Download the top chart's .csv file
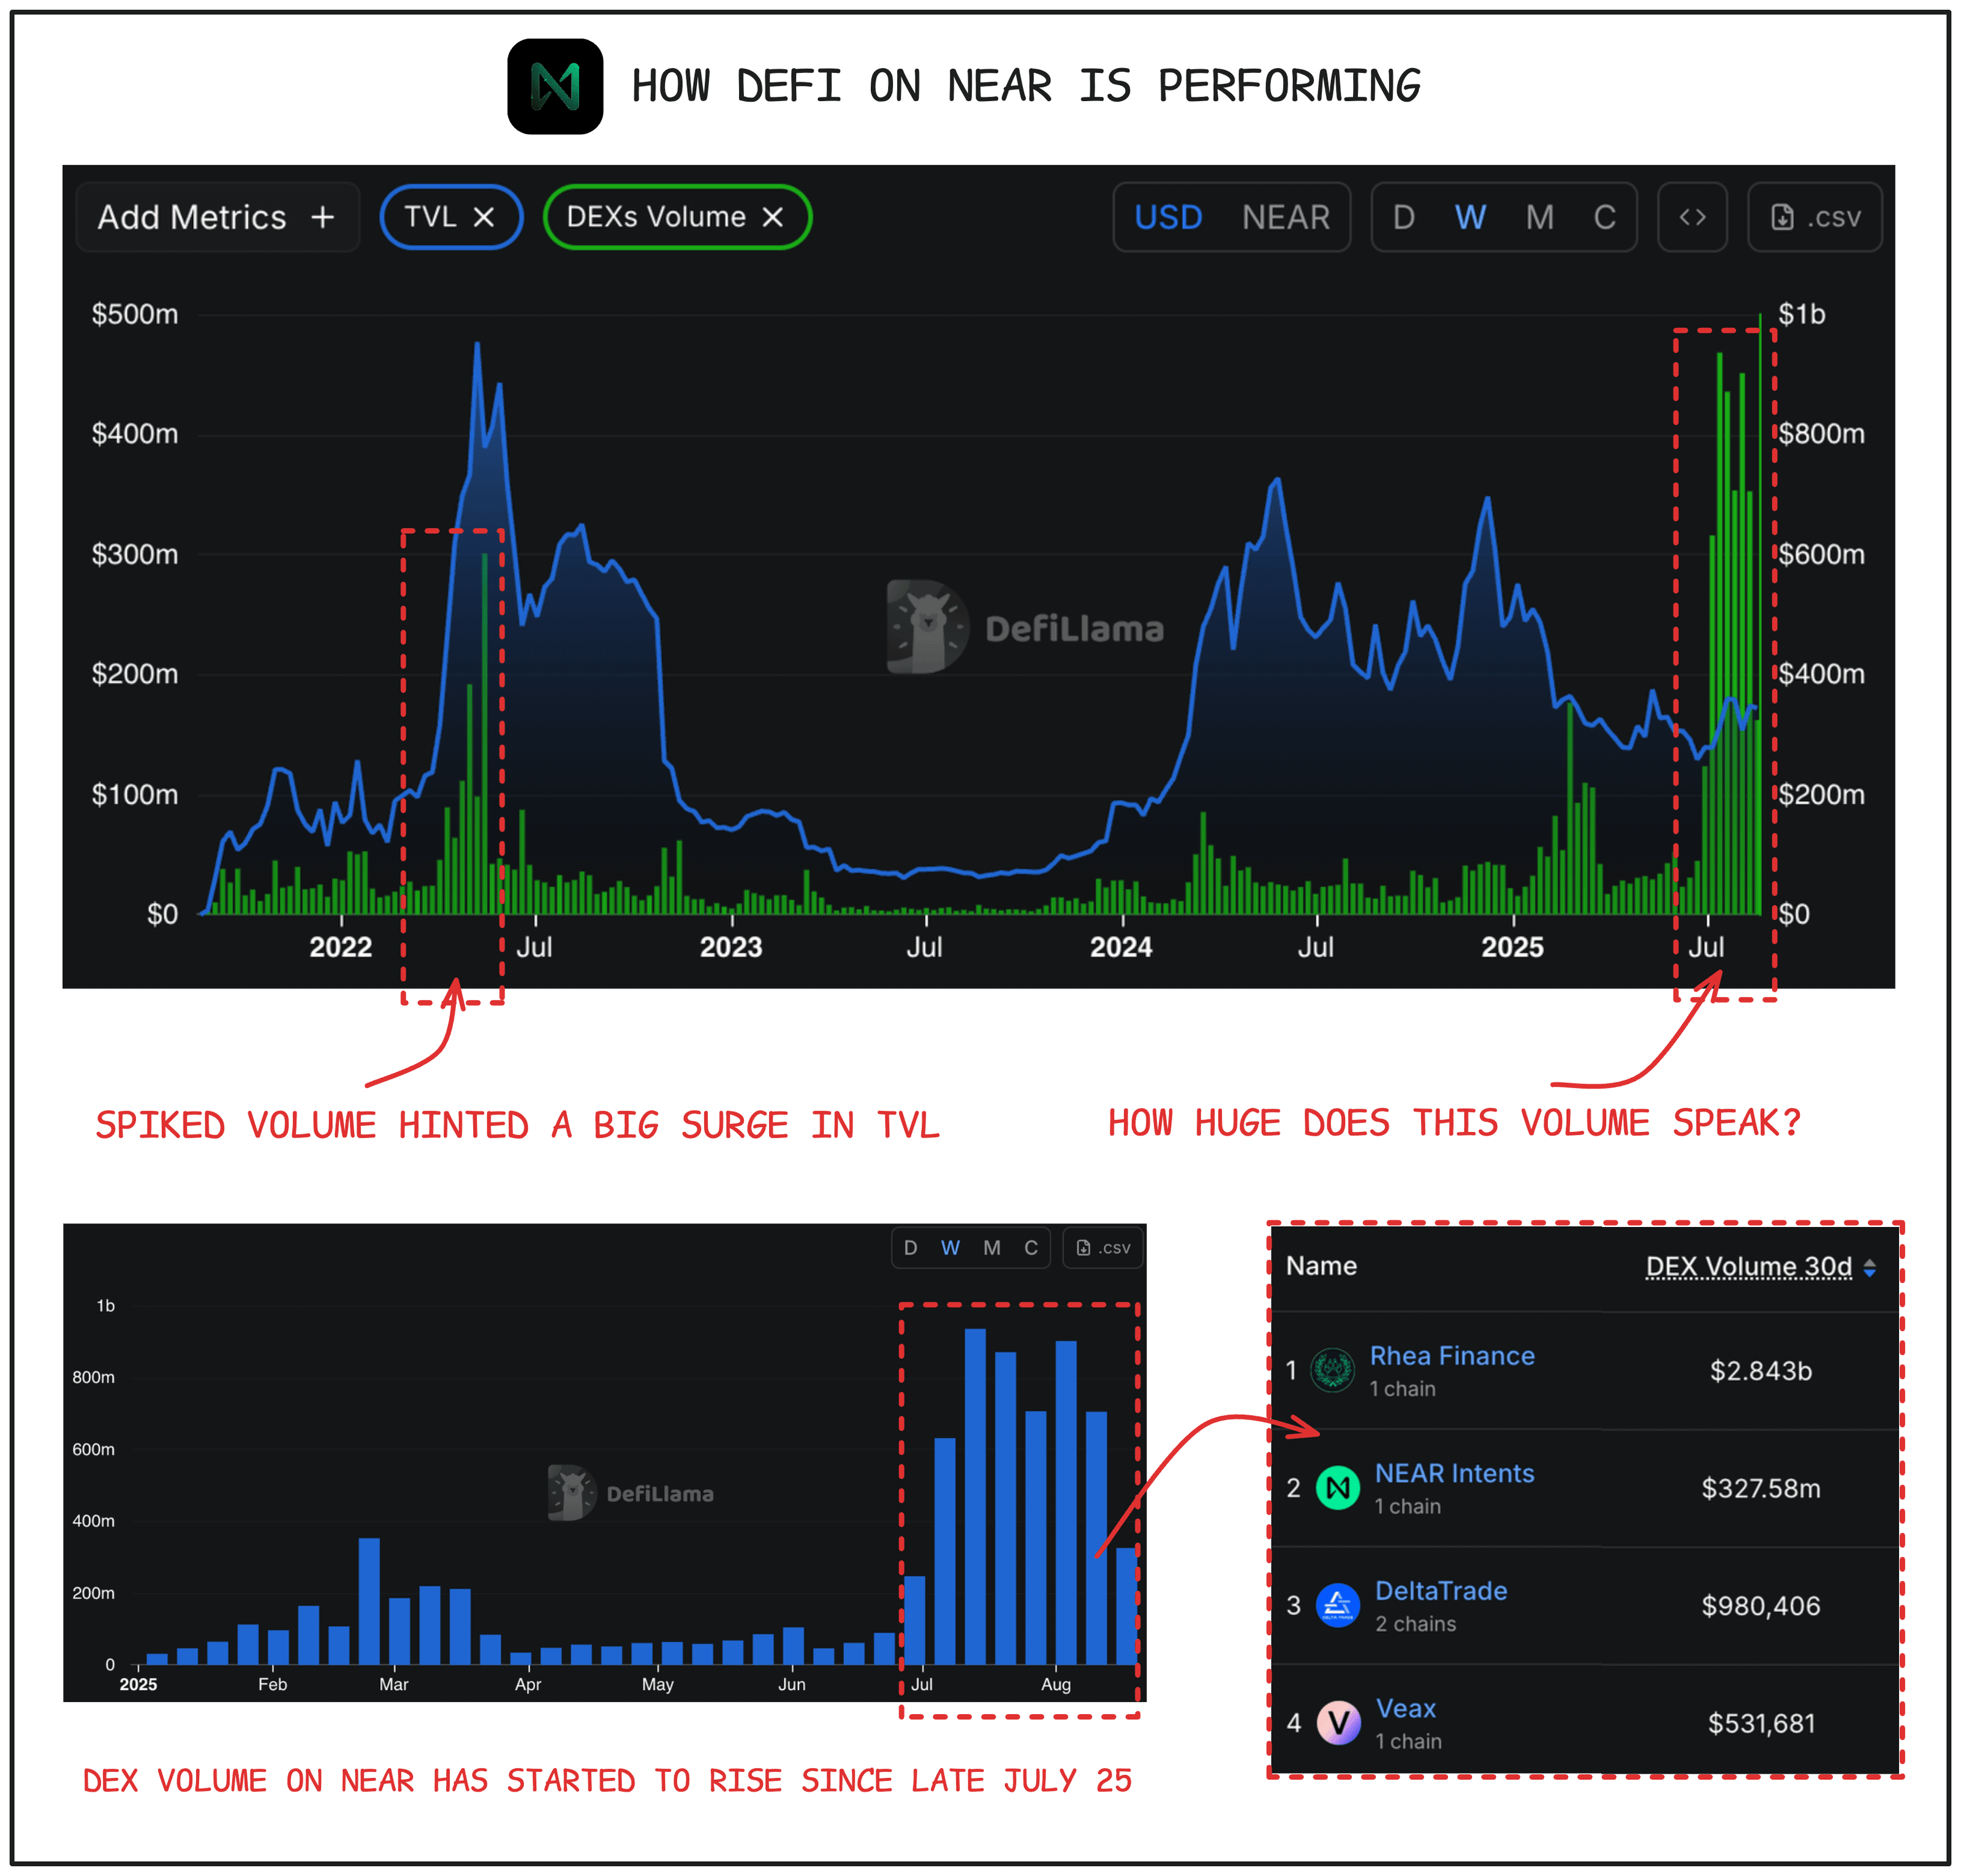The image size is (1961, 1876). 1814,217
